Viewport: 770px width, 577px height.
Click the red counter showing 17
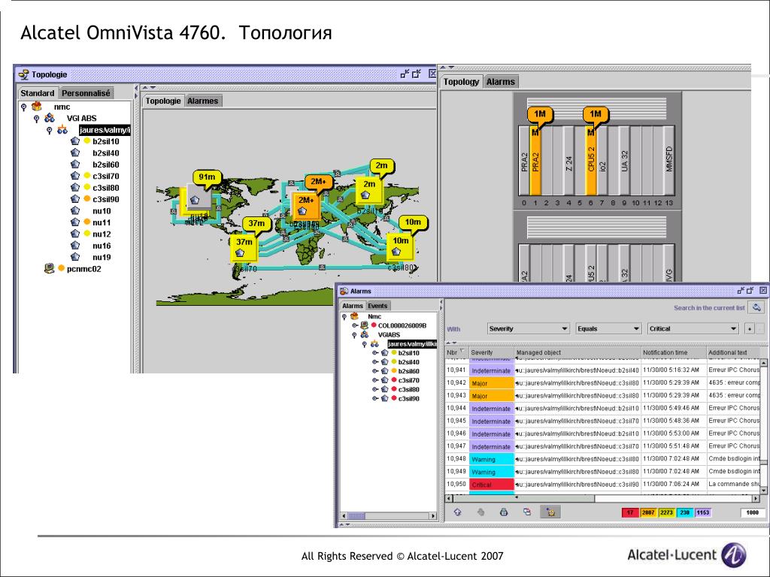click(630, 512)
